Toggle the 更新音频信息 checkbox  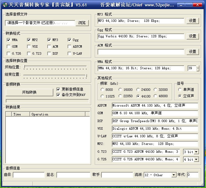click(x=58, y=89)
